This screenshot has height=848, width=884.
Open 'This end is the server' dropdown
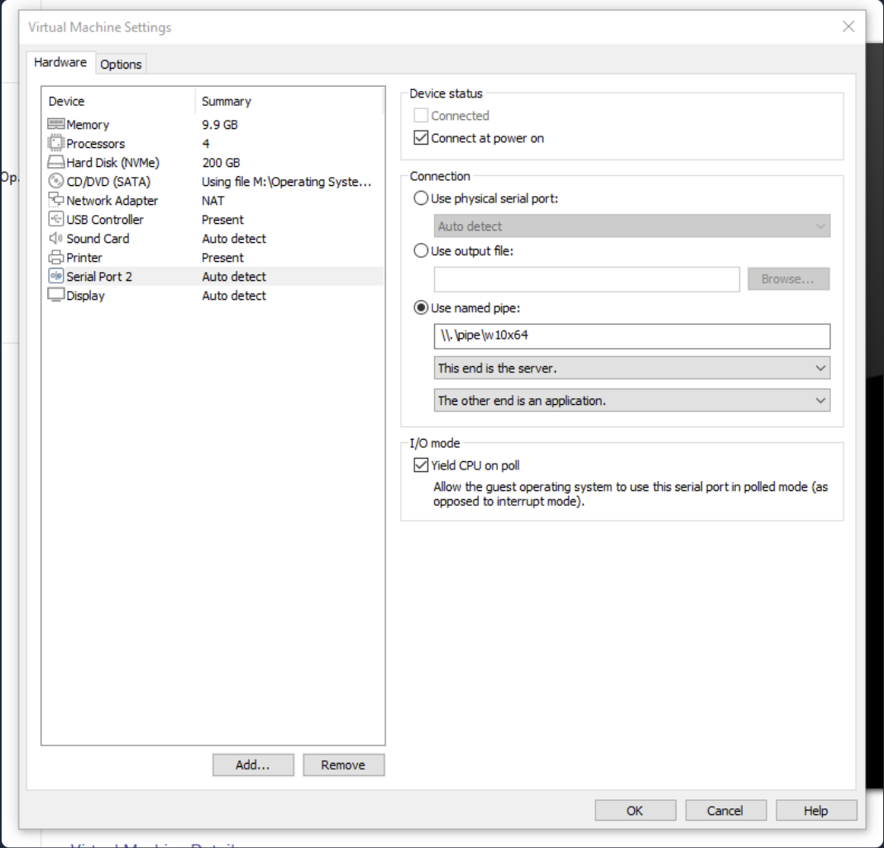coord(632,368)
